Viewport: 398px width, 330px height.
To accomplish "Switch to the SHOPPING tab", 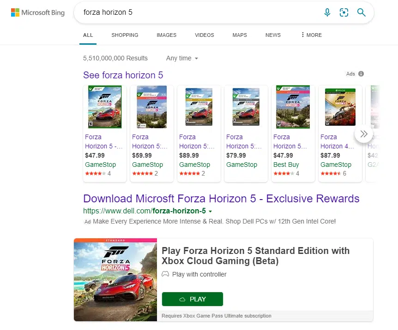I will (125, 35).
